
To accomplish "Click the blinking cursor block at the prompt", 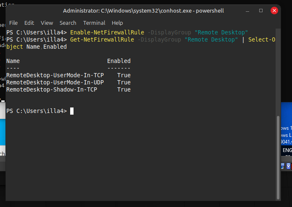I will pos(72,111).
